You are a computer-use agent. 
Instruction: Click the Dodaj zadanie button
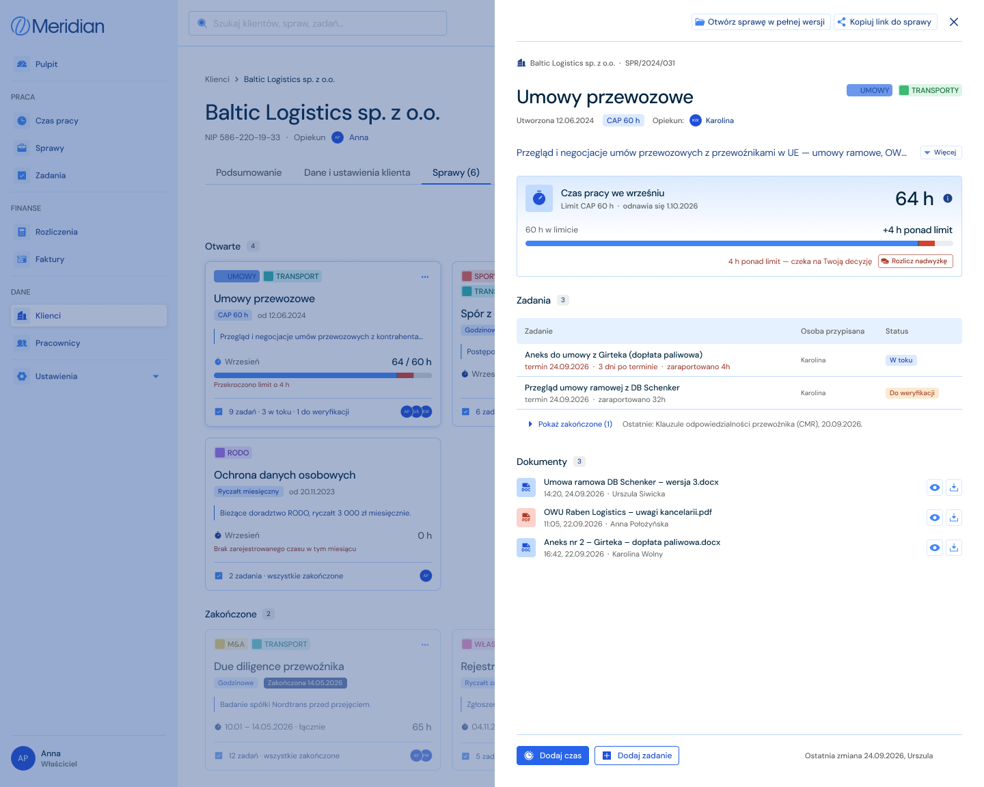637,756
